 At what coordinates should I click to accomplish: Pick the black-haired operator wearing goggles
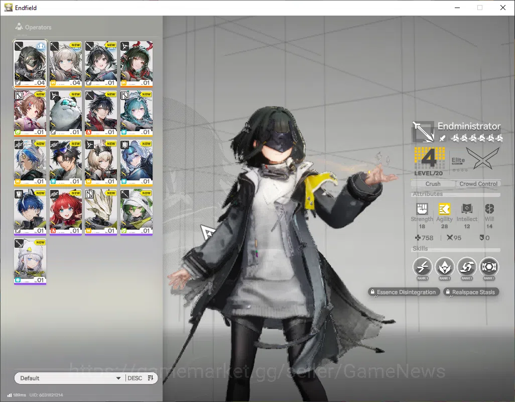pos(65,163)
